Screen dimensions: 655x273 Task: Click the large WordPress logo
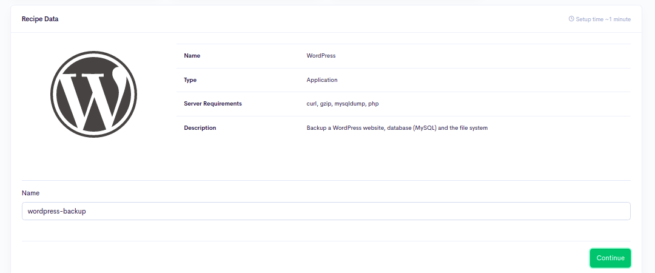pos(93,95)
